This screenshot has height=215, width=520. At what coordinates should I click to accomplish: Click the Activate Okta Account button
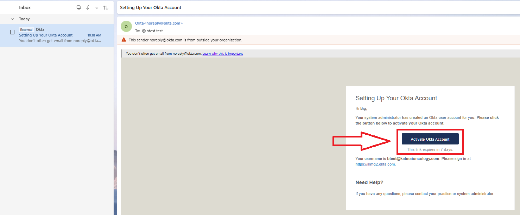point(430,139)
